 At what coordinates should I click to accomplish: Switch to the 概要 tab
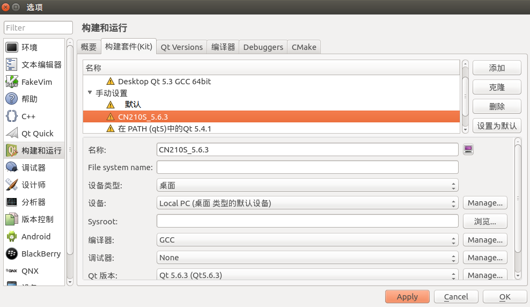click(89, 47)
